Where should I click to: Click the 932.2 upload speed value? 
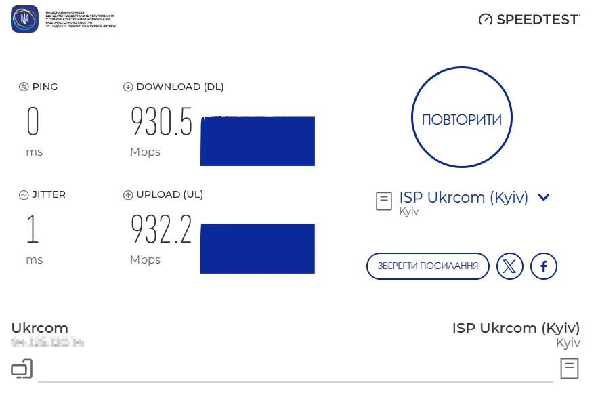point(162,230)
